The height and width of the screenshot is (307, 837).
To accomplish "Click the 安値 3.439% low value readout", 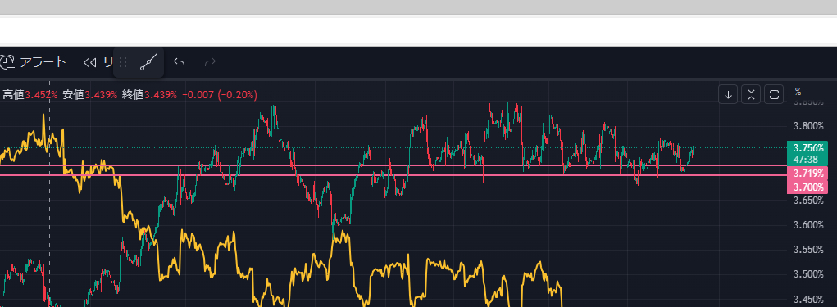I will [x=89, y=95].
